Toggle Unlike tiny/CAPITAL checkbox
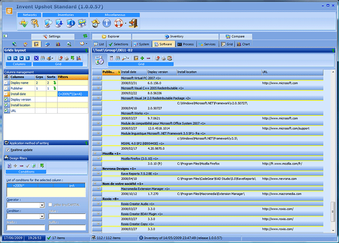The height and width of the screenshot is (243, 339). point(50,205)
